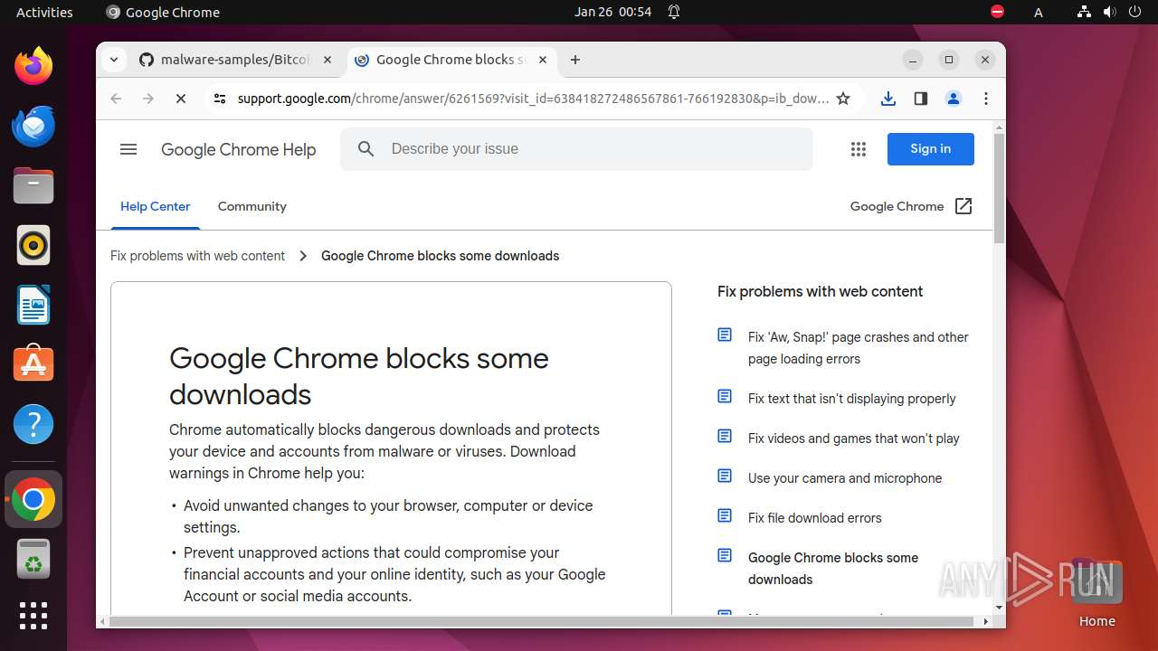Open Fix videos and games that won't play

853,439
